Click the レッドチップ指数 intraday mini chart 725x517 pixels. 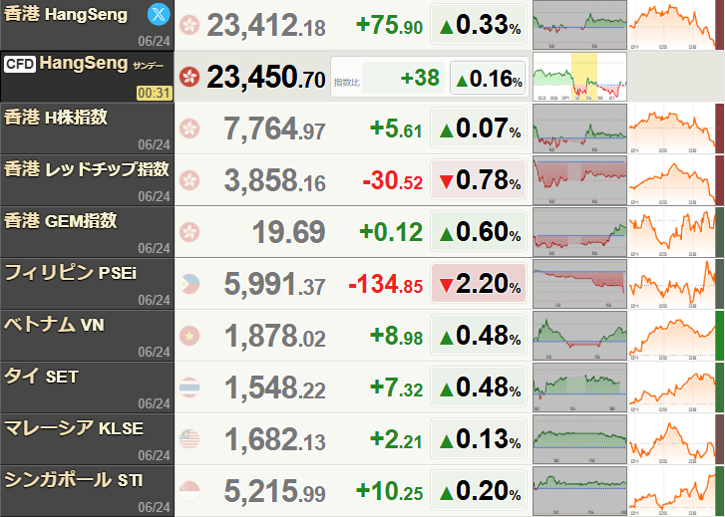pos(579,180)
